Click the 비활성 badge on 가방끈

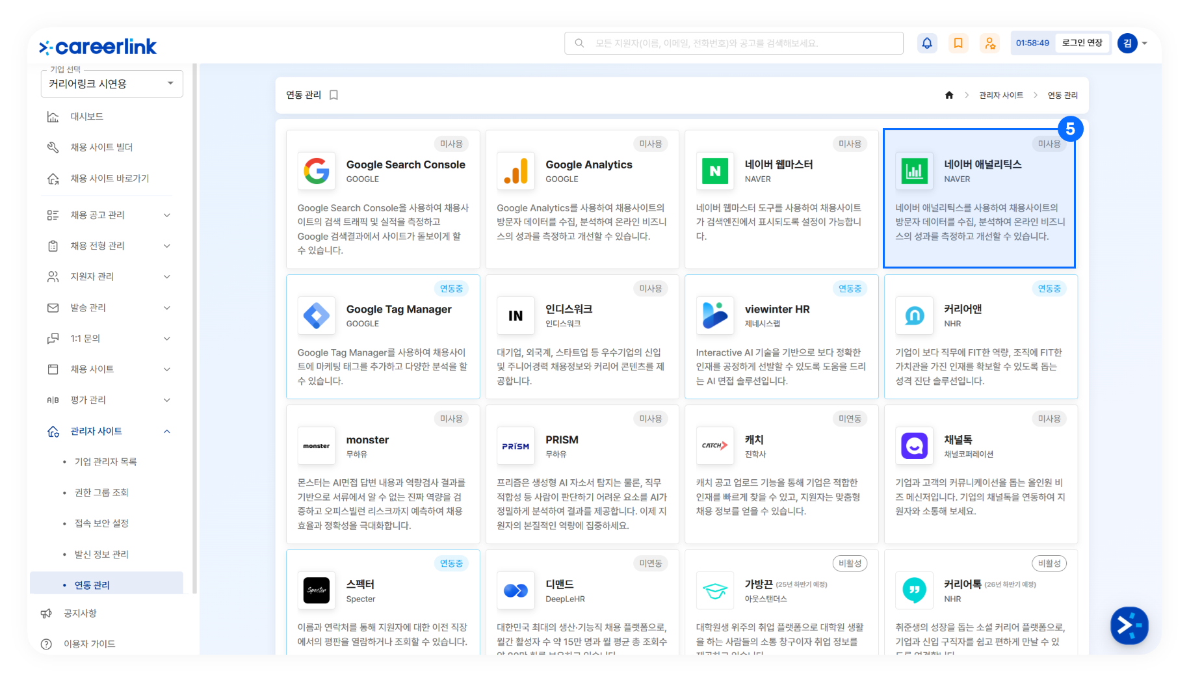[x=850, y=564]
